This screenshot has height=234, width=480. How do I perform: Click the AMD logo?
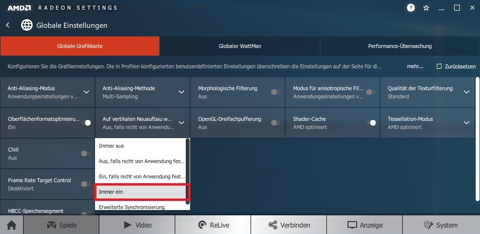19,8
